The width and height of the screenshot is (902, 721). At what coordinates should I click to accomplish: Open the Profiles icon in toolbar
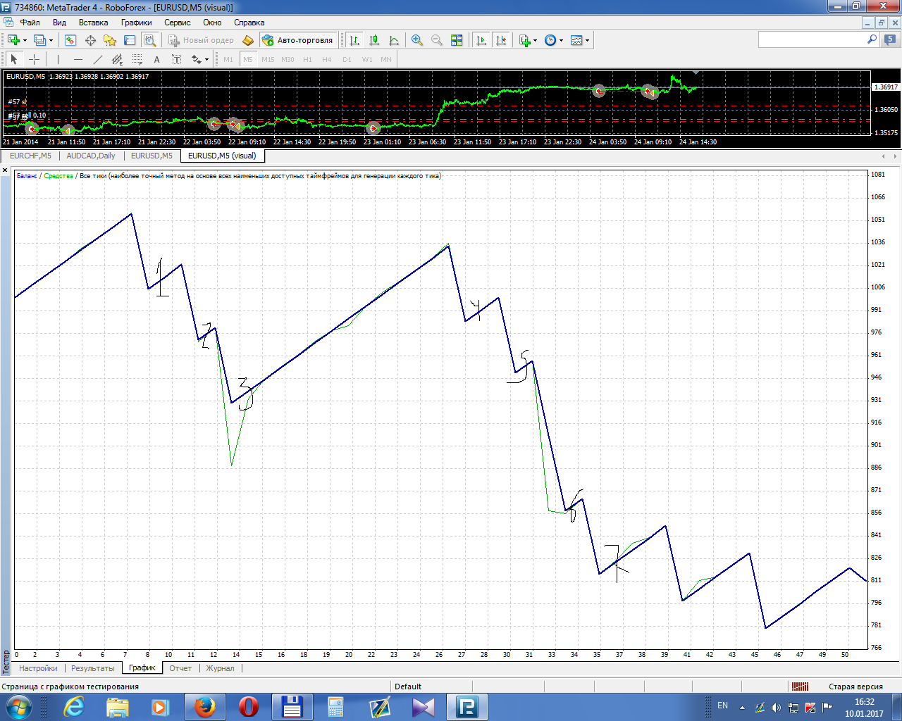coord(39,40)
